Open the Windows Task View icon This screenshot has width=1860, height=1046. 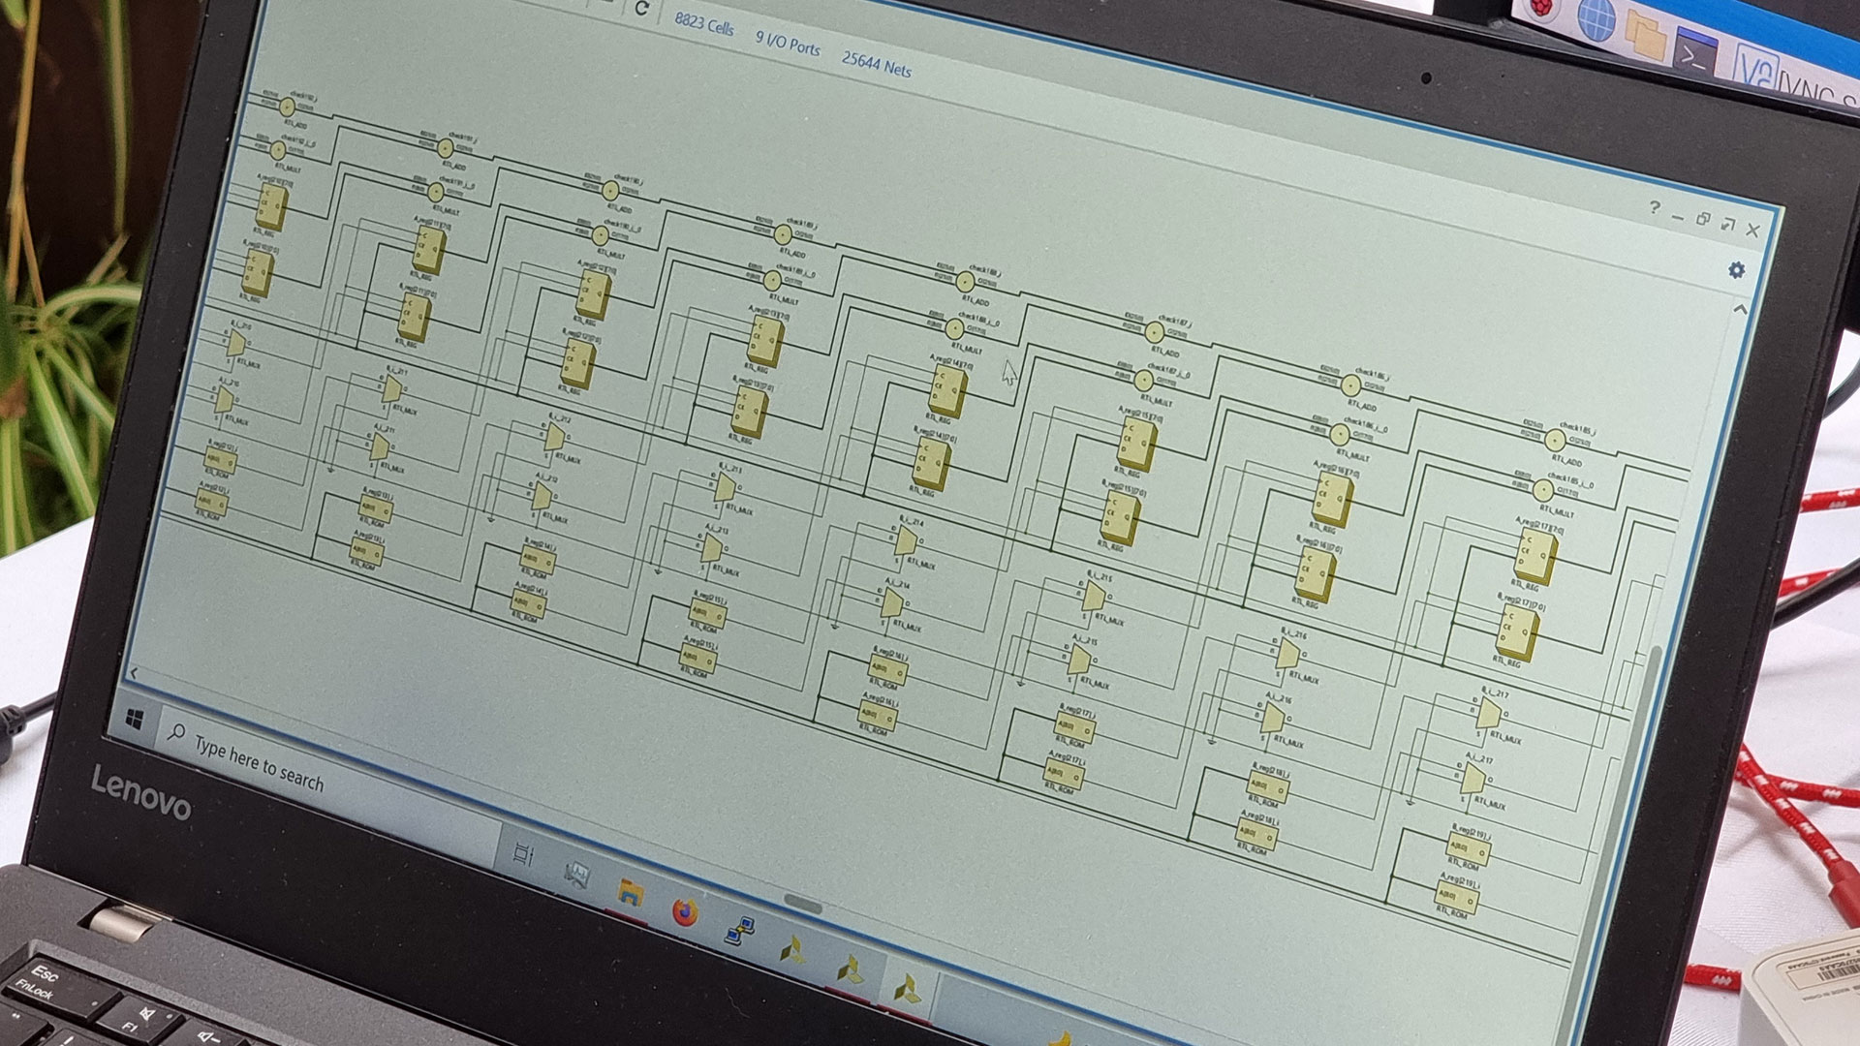(x=524, y=854)
